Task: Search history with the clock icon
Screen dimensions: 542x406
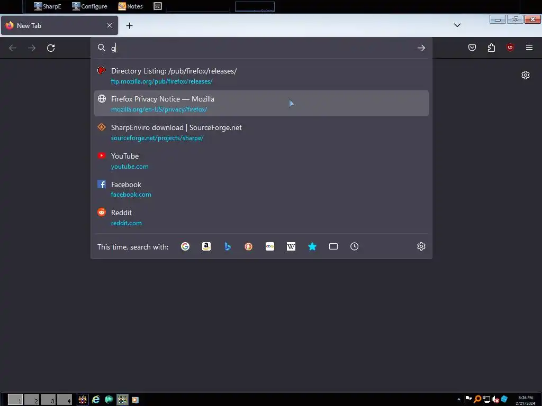Action: (x=354, y=246)
